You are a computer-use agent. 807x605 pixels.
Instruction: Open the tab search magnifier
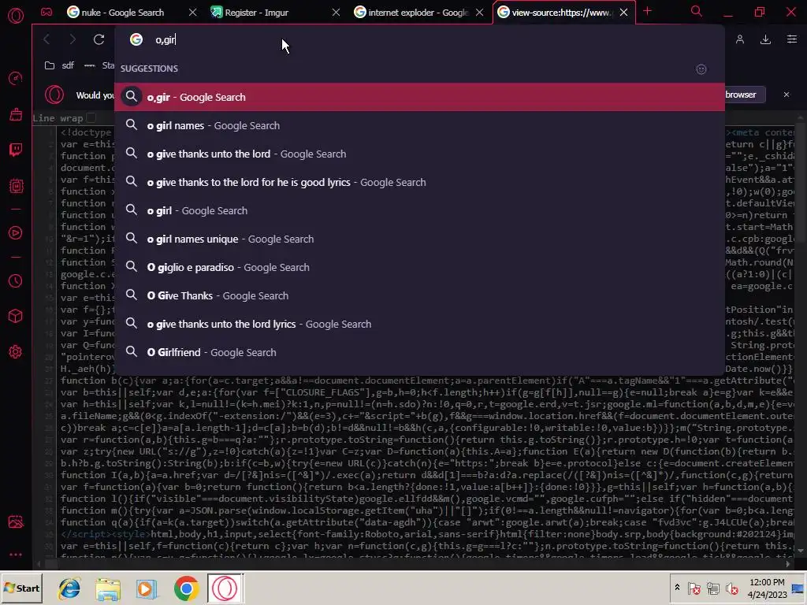click(x=697, y=11)
